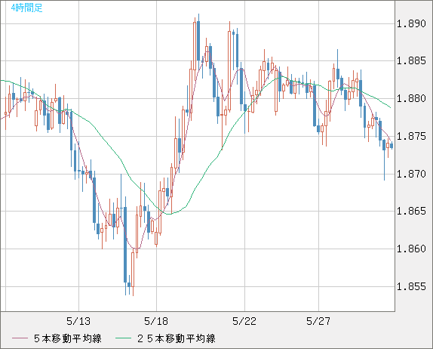433x349 pixels.
Task: Select the 1.885 price axis label
Action: coord(411,60)
